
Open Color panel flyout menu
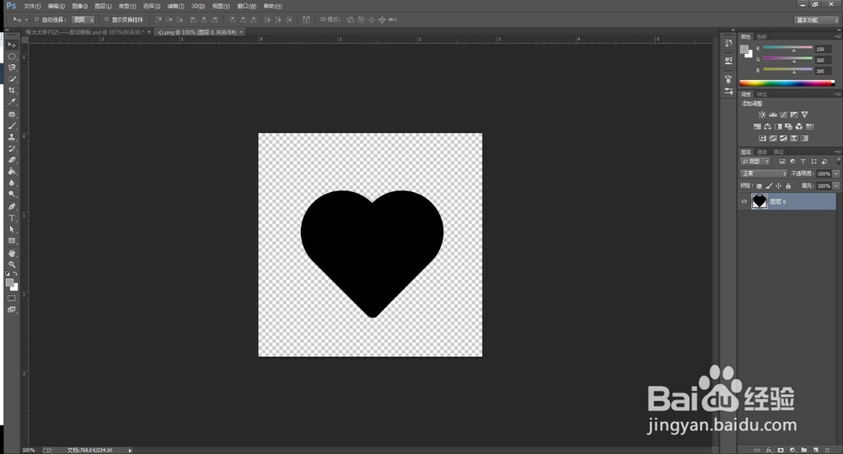[838, 36]
